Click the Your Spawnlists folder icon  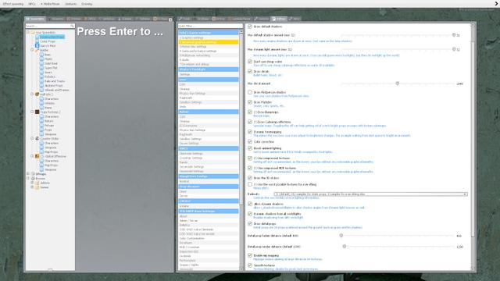(33, 32)
